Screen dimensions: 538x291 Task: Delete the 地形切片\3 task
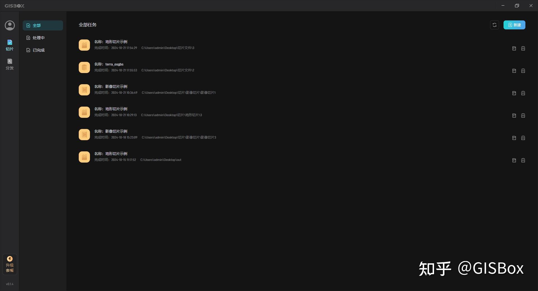(x=523, y=116)
